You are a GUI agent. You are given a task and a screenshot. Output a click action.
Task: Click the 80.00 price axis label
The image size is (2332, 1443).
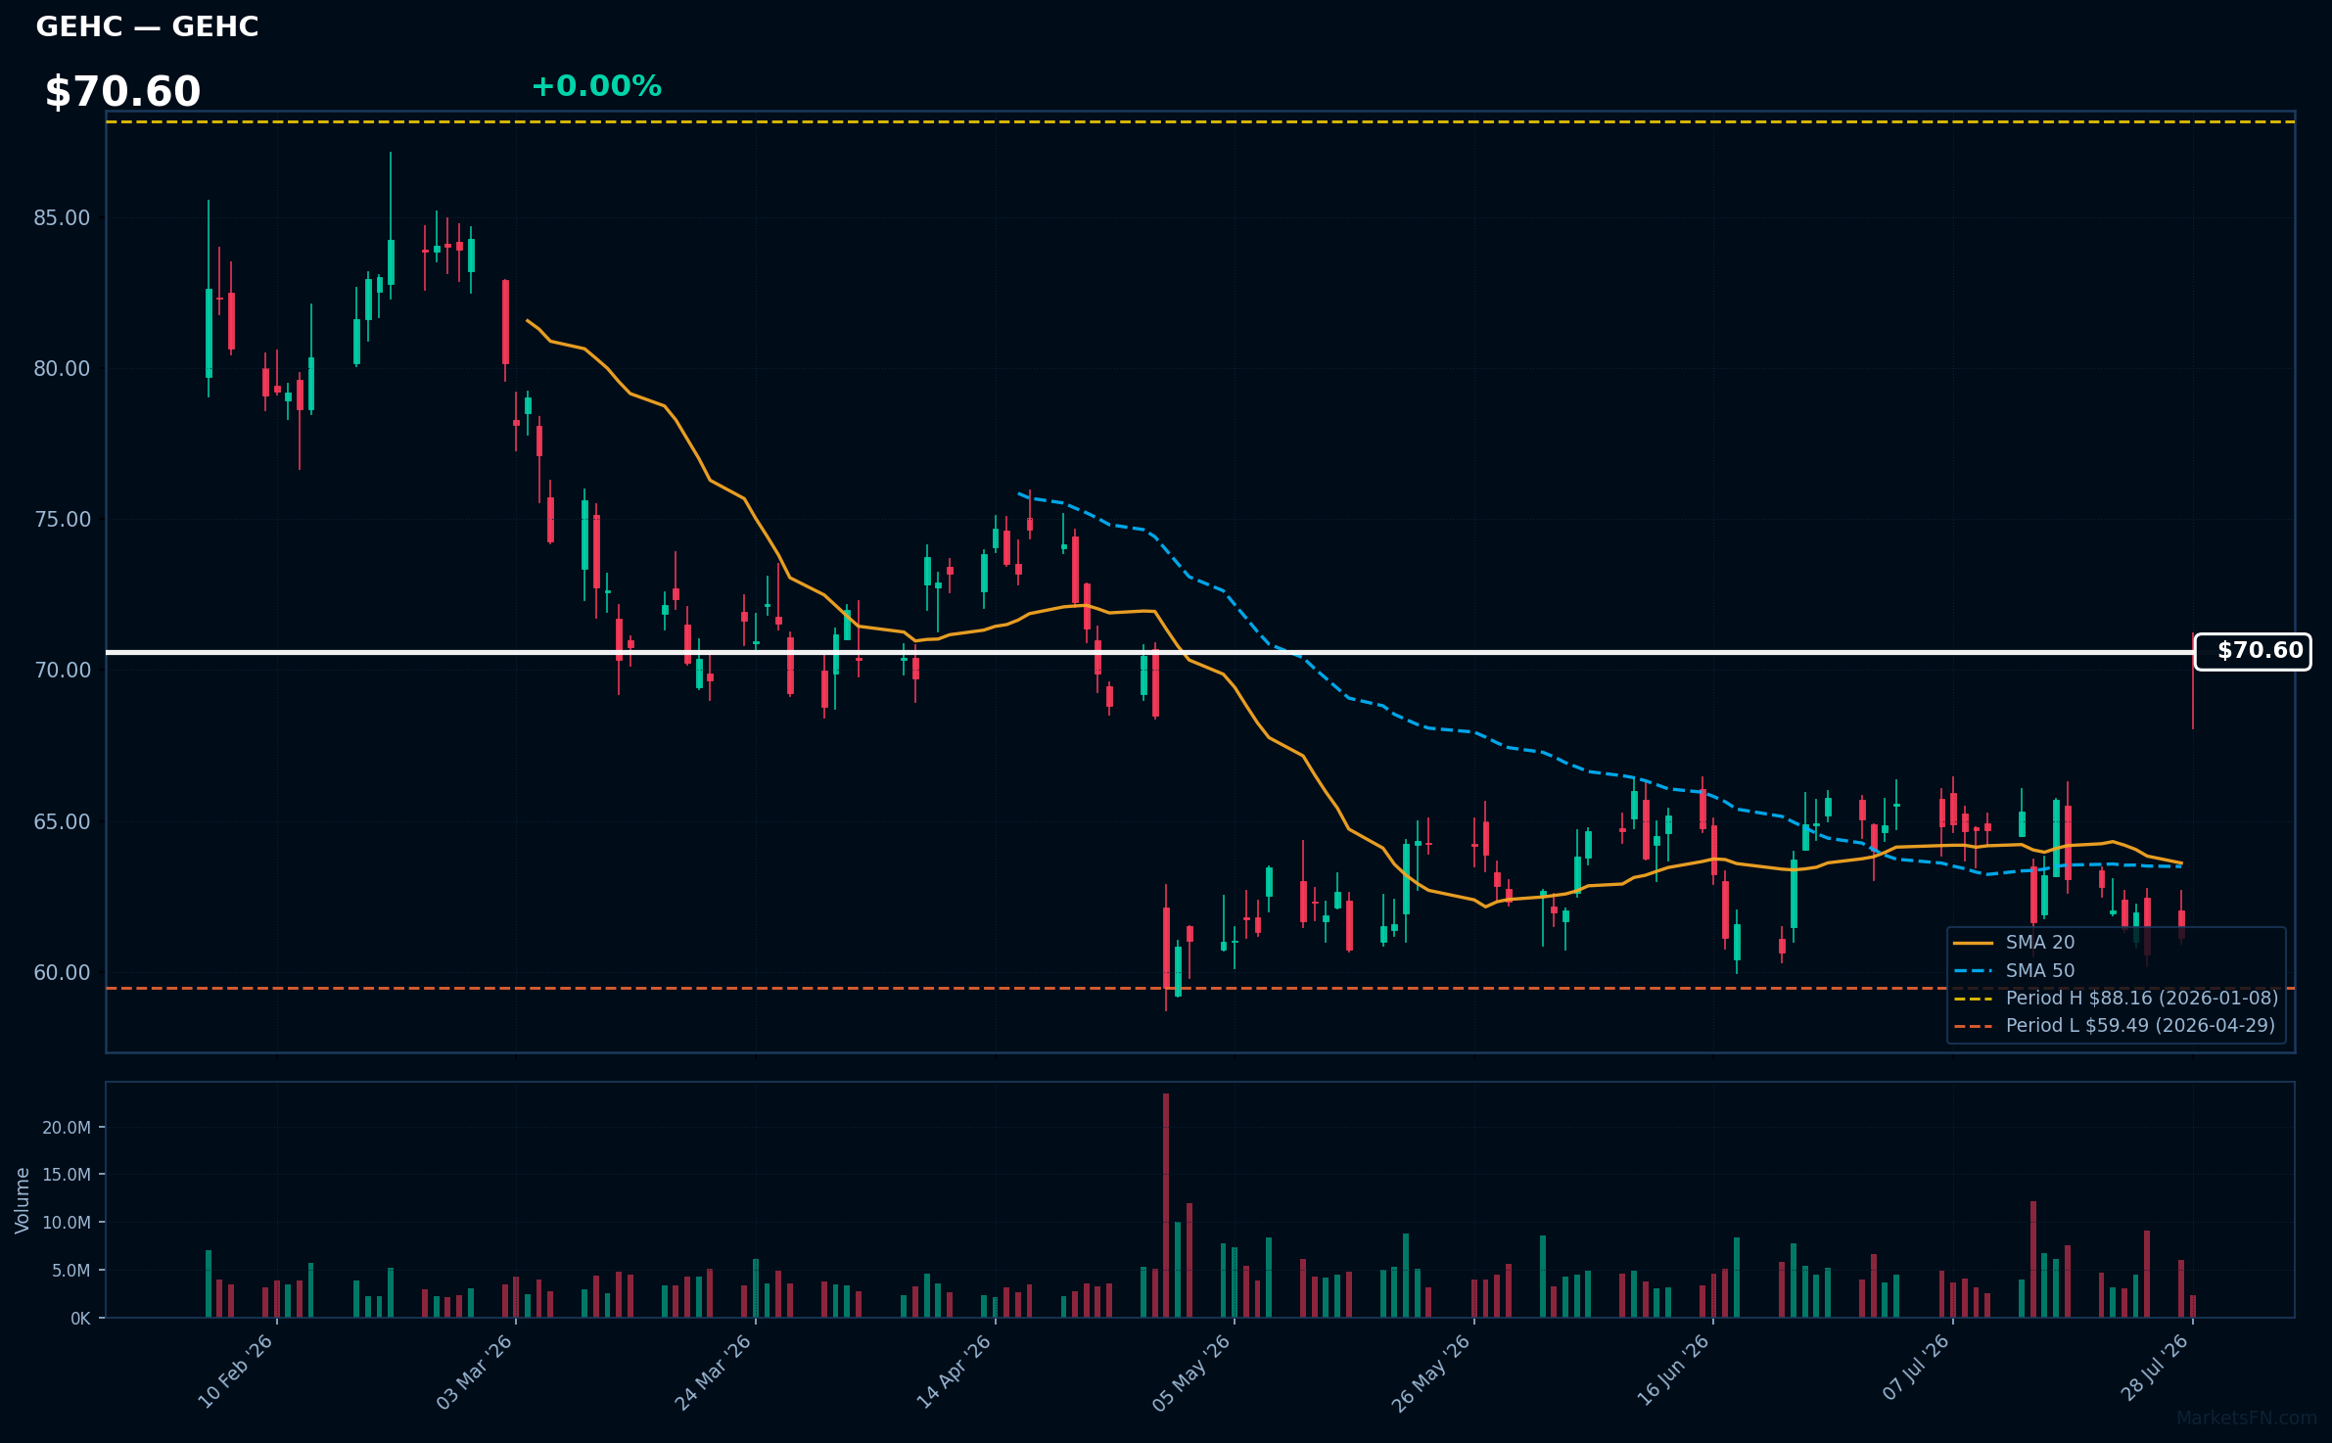point(62,368)
